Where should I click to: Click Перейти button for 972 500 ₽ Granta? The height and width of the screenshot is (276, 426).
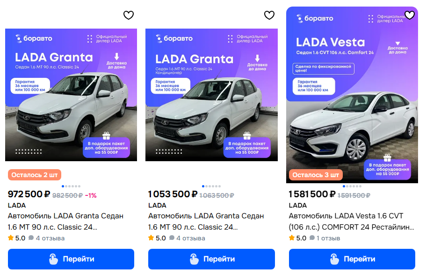(71, 259)
